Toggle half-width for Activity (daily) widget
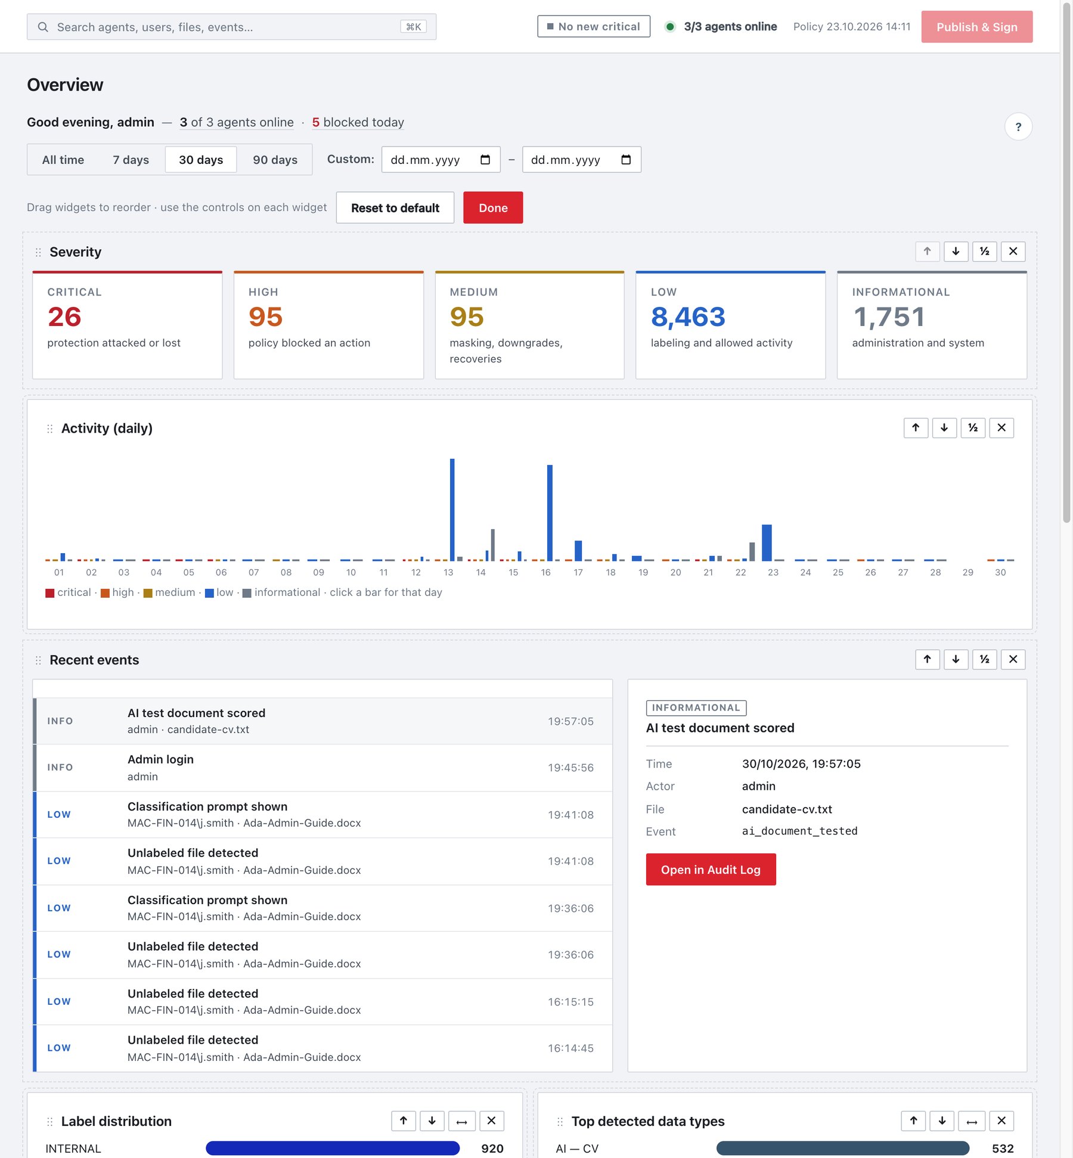1073x1158 pixels. click(973, 427)
